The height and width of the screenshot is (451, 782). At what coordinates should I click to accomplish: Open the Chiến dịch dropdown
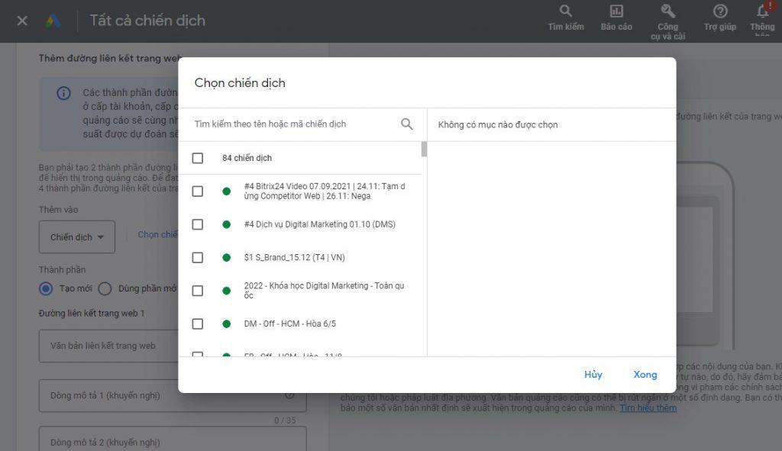pos(76,237)
